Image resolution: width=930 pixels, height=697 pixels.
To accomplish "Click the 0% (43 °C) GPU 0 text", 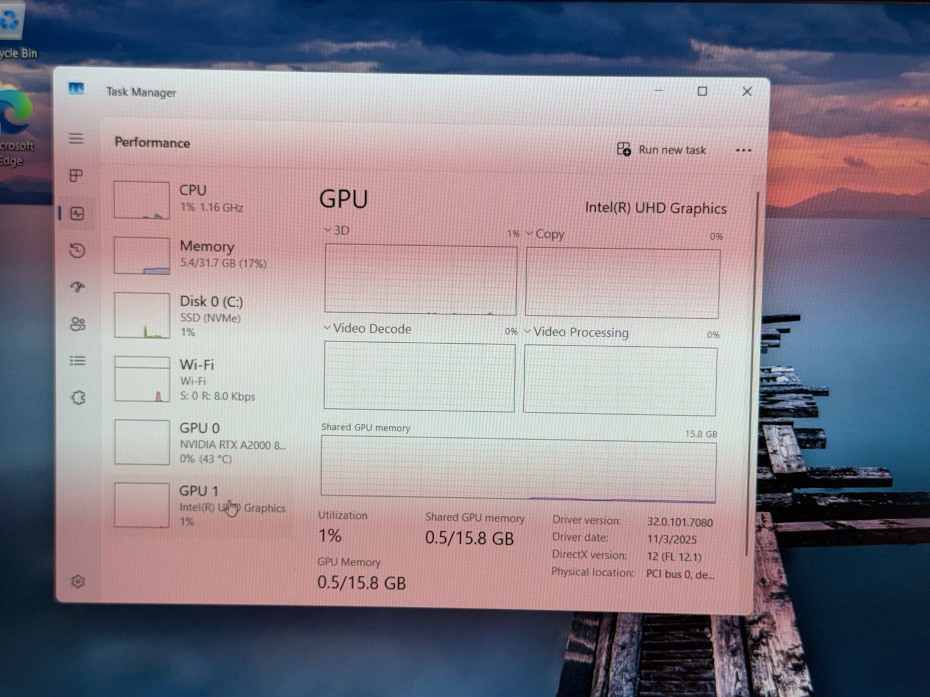I will click(206, 459).
